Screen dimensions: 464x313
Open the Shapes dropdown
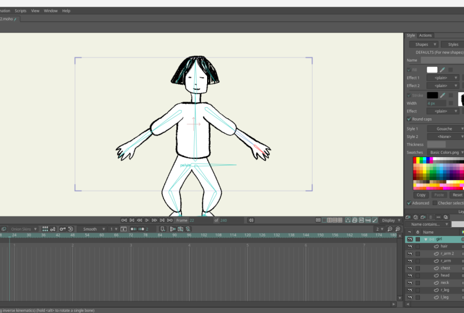tap(424, 45)
